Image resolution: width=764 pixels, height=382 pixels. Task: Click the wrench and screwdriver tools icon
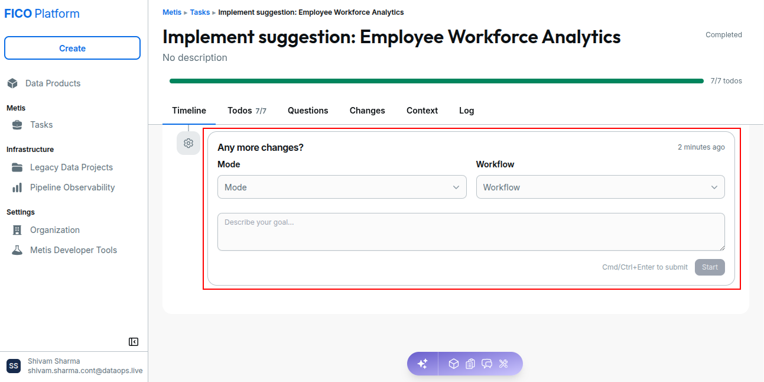503,364
